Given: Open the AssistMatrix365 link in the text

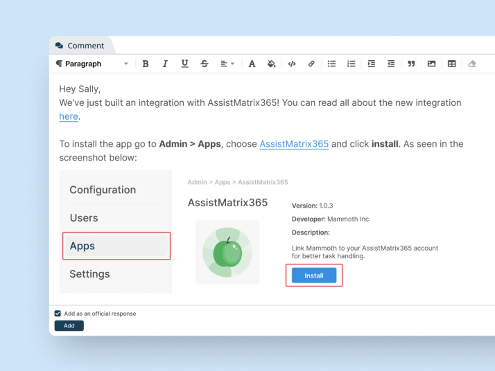Looking at the screenshot, I should coord(294,144).
